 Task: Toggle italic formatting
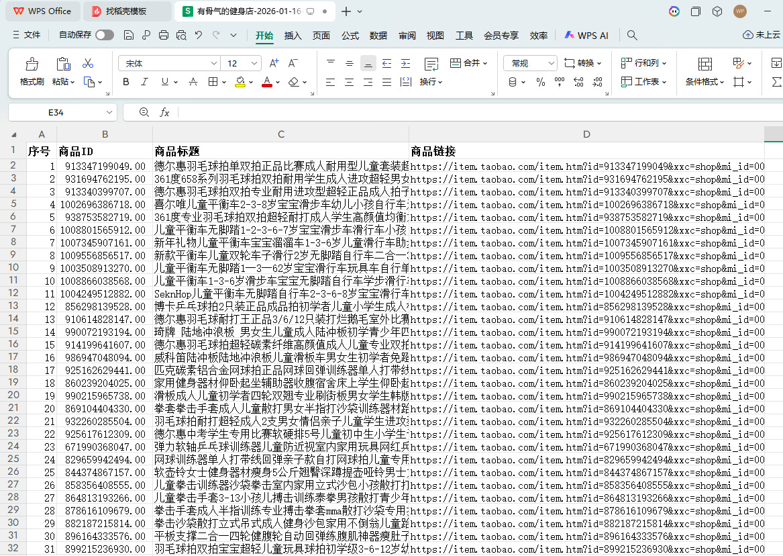click(x=144, y=82)
